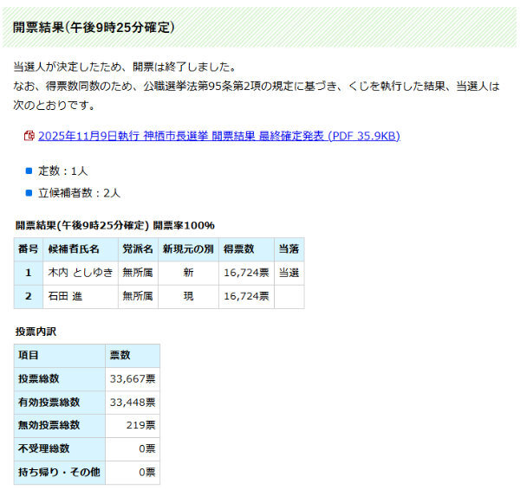
Task: Click the value 219票
Action: coord(141,425)
